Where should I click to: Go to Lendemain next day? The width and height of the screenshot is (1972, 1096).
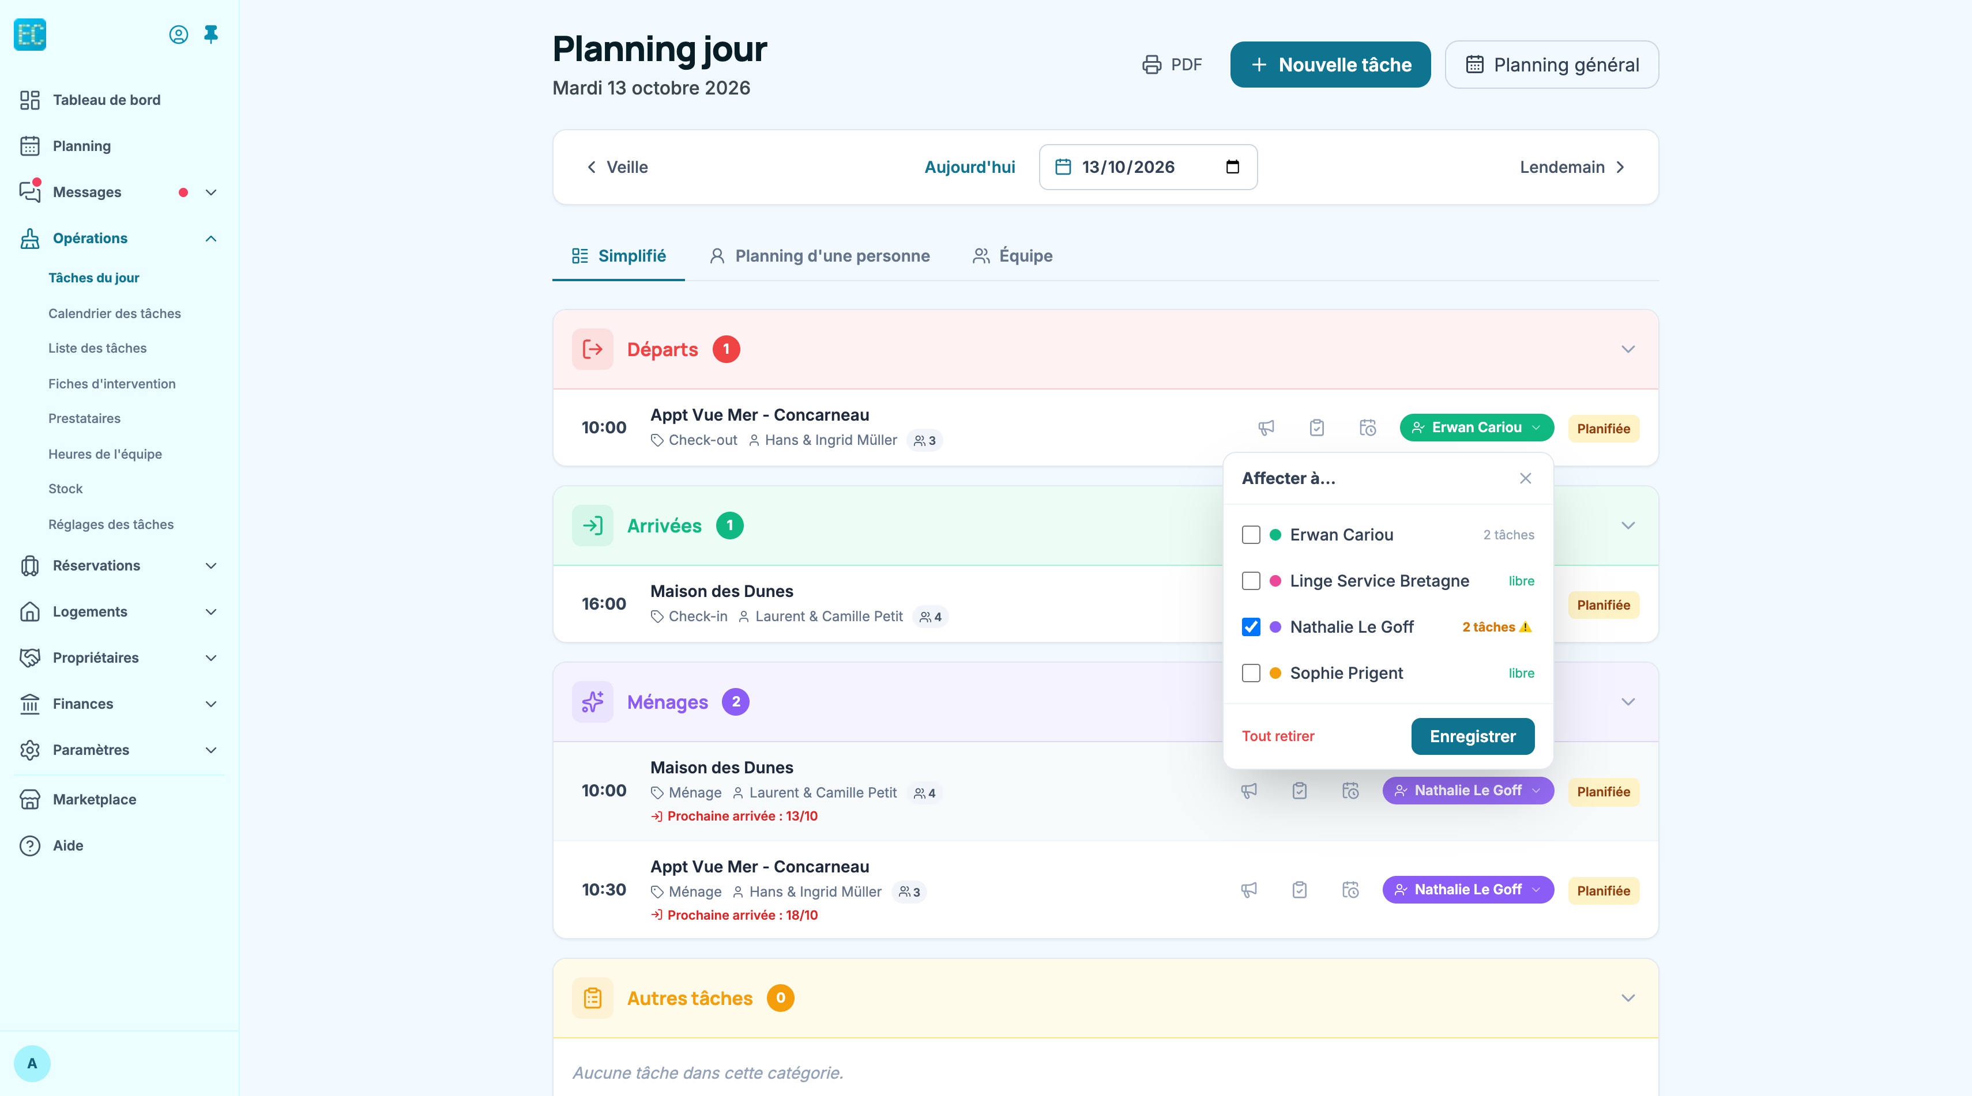[1572, 168]
